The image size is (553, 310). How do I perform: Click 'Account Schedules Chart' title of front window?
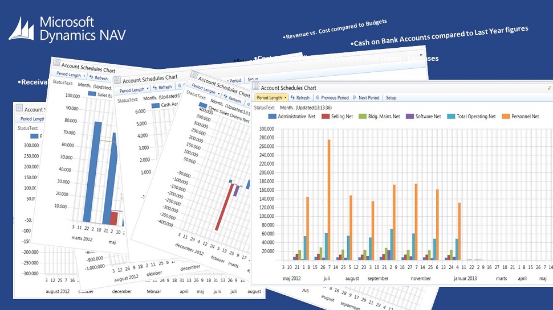[x=288, y=88]
